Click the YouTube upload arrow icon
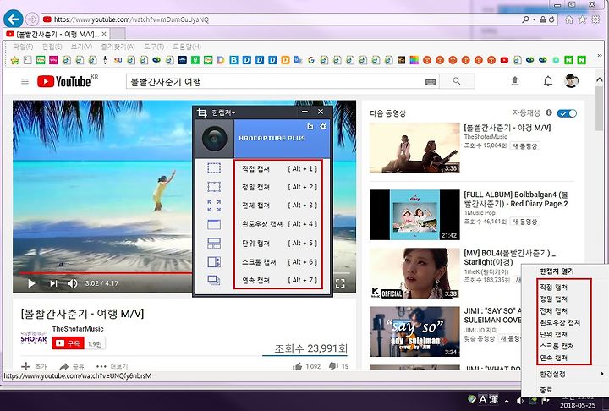The width and height of the screenshot is (609, 411). click(x=515, y=81)
